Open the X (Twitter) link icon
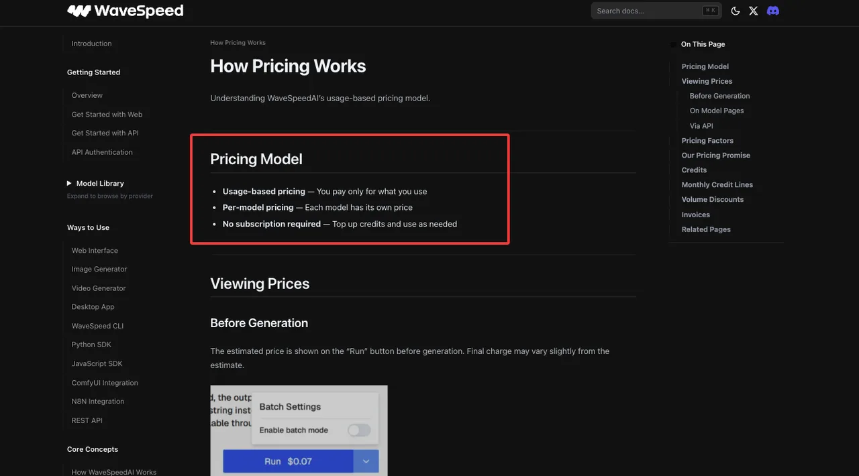859x476 pixels. pyautogui.click(x=754, y=11)
